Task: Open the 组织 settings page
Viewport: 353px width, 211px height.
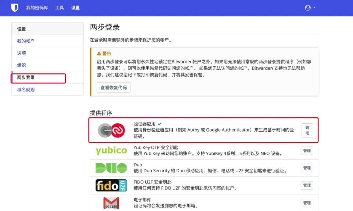Action: [21, 65]
